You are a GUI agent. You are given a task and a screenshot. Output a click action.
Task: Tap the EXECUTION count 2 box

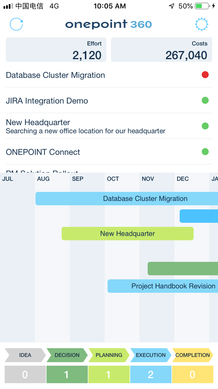(151, 374)
